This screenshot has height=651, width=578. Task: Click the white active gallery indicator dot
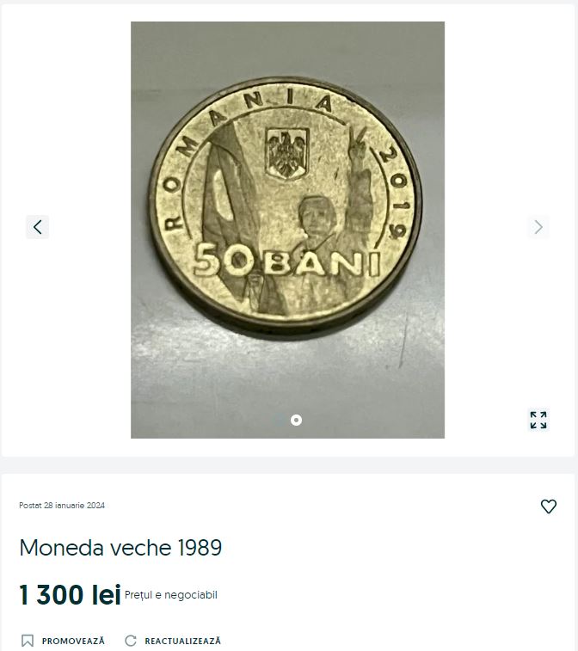(x=296, y=421)
